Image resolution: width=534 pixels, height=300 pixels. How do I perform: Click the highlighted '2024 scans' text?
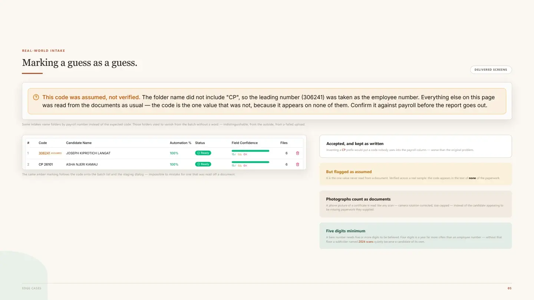point(366,242)
